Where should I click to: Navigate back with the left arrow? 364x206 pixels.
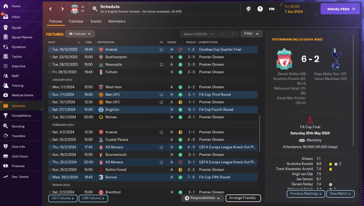pyautogui.click(x=51, y=9)
